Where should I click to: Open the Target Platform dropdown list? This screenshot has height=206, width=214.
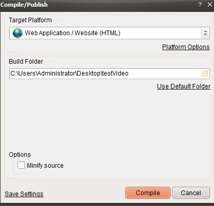click(x=109, y=33)
